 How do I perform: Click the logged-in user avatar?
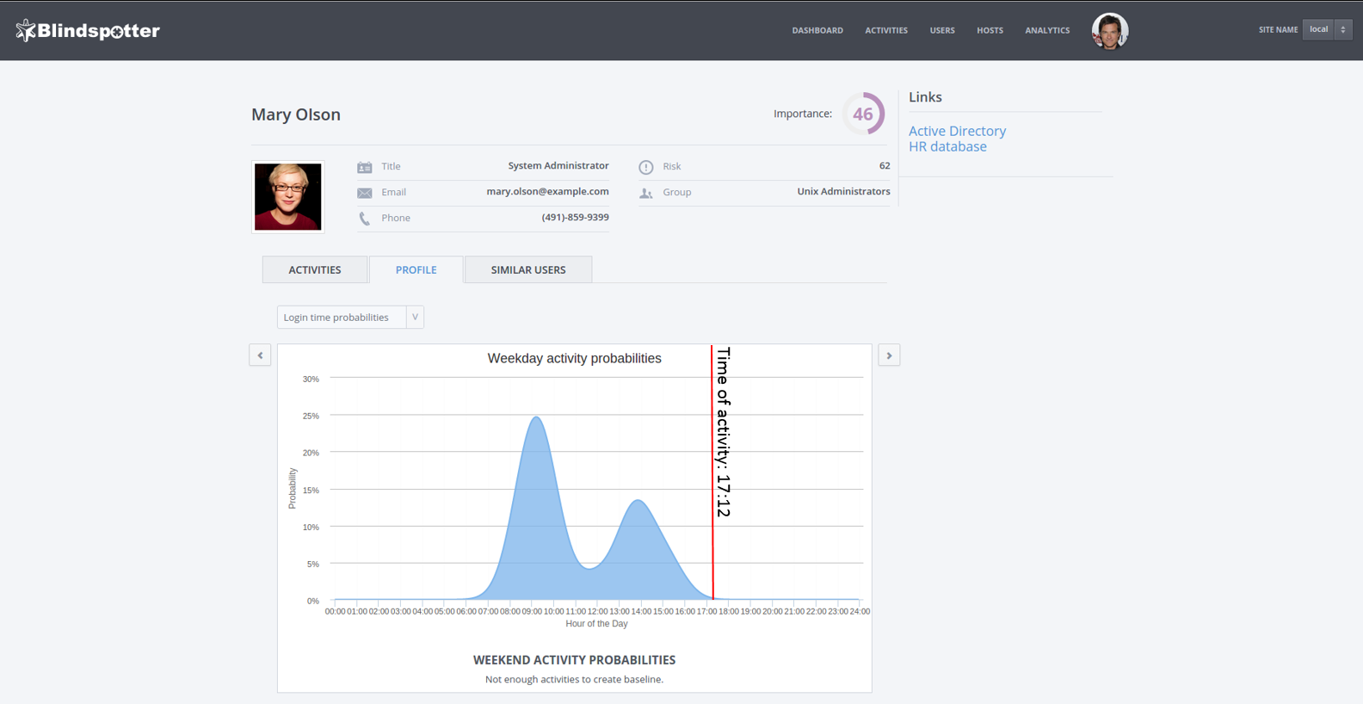click(1110, 31)
